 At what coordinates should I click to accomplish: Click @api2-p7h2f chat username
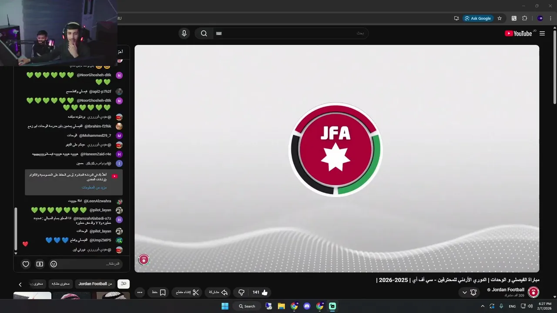tap(100, 92)
